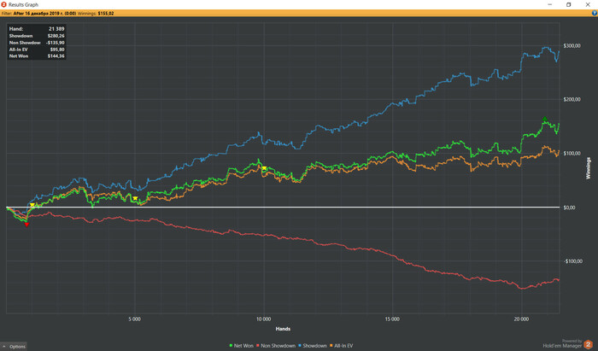Viewport: 598px width, 351px height.
Task: Click the Showdown '$280,26' stats row
Action: click(x=37, y=36)
